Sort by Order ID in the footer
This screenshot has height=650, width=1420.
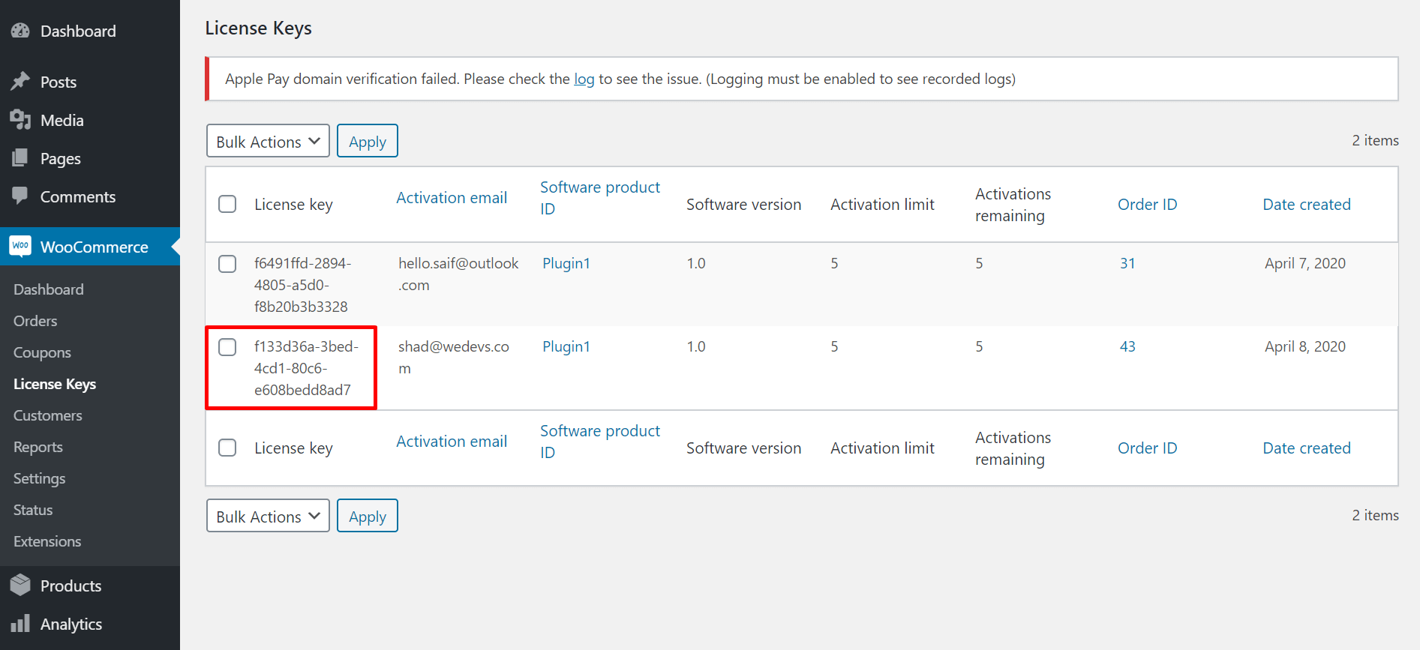pyautogui.click(x=1148, y=448)
